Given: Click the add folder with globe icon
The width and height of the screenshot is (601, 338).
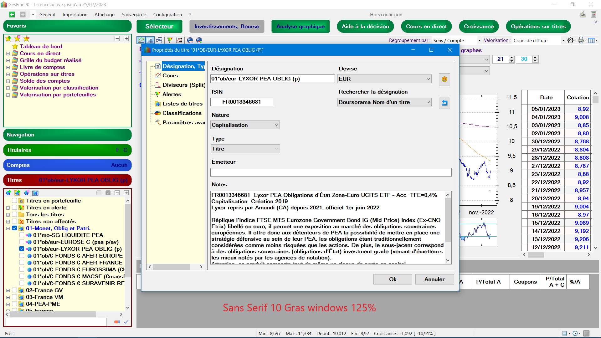Looking at the screenshot, I should pos(18,193).
